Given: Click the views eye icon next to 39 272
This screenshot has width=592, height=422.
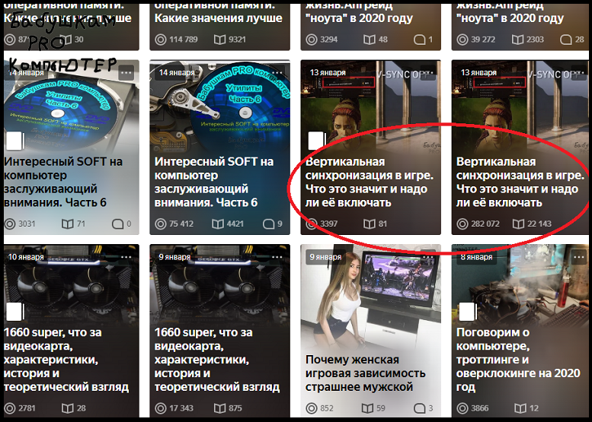Looking at the screenshot, I should coord(462,40).
